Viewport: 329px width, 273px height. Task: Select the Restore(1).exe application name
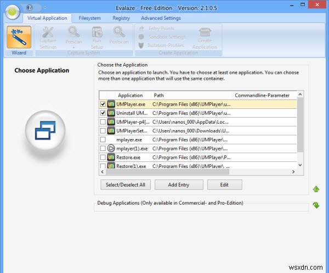click(x=131, y=166)
